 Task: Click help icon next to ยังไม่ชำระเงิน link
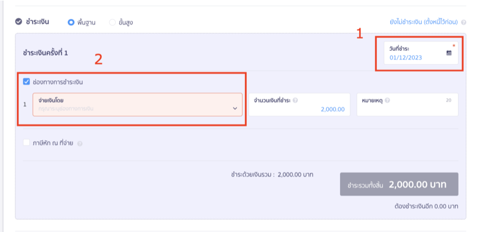pos(464,23)
